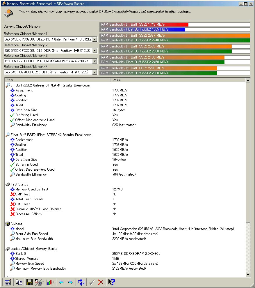
Task: Open Reference Chipset/Memory 4 dropdown arrow
Action: [x=95, y=72]
